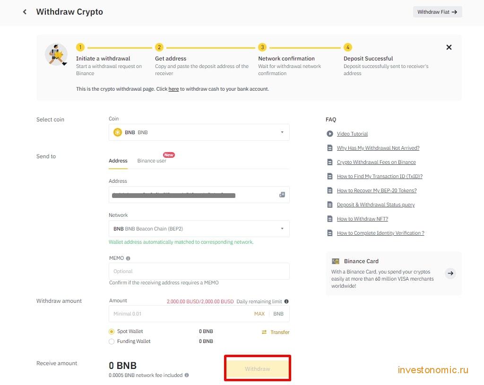The image size is (484, 385).
Task: Click document icon beside Identity Verification article
Action: pos(329,233)
